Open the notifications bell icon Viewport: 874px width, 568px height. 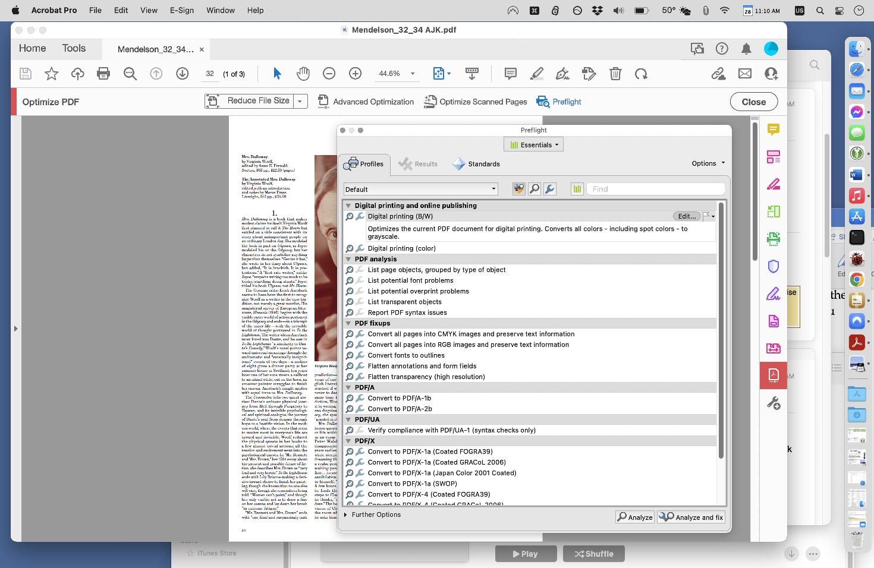coord(746,49)
